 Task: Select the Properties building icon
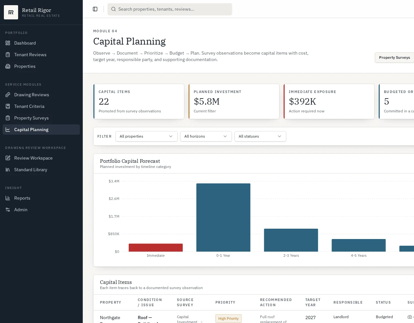pyautogui.click(x=8, y=66)
